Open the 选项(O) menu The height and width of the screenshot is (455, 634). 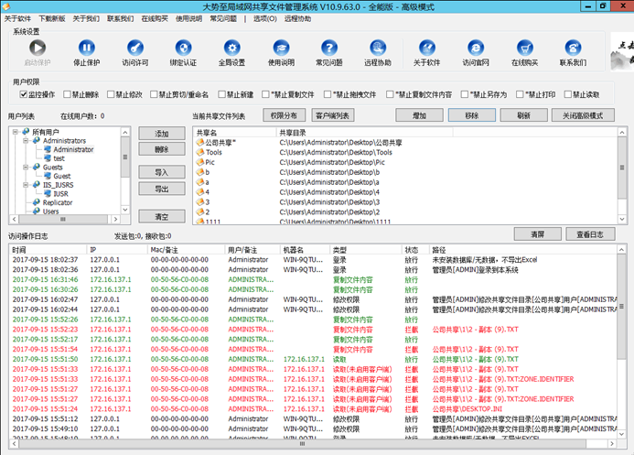point(264,18)
